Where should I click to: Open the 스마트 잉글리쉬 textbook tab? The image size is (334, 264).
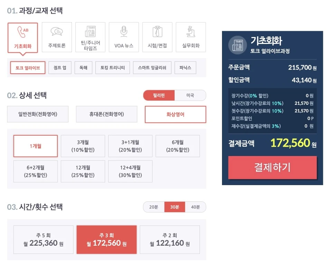pyautogui.click(x=152, y=68)
